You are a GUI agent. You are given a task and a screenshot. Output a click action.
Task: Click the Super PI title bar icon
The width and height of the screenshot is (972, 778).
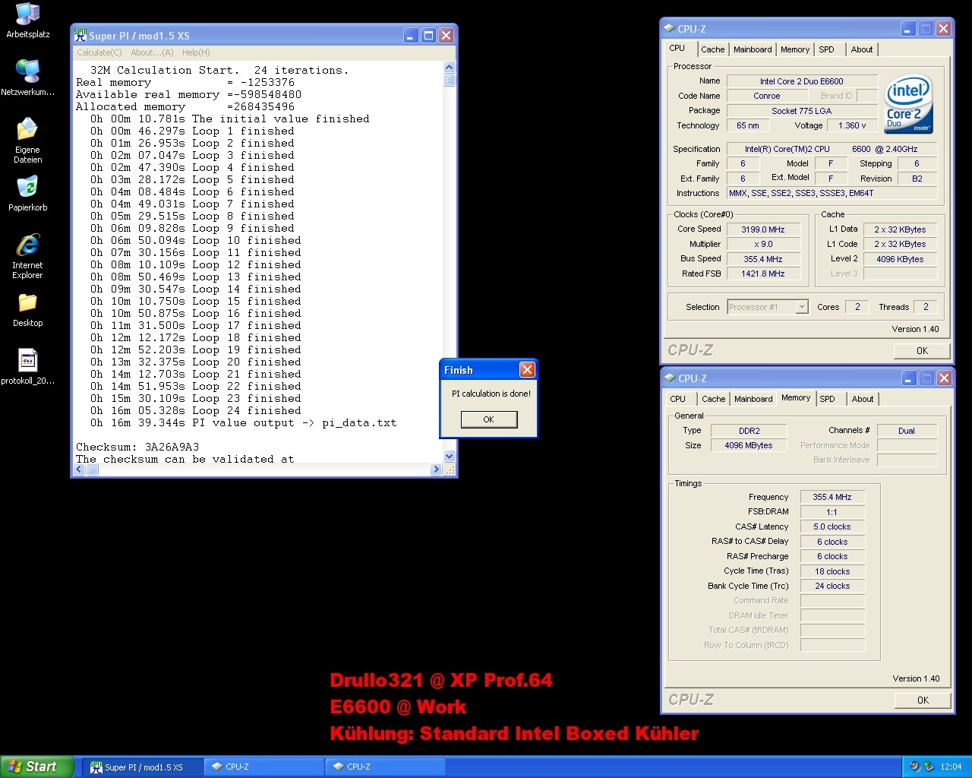coord(80,36)
